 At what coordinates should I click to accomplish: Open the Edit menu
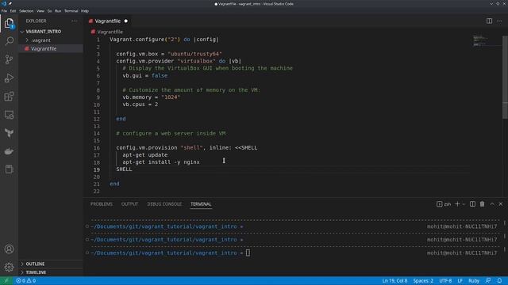[13, 11]
